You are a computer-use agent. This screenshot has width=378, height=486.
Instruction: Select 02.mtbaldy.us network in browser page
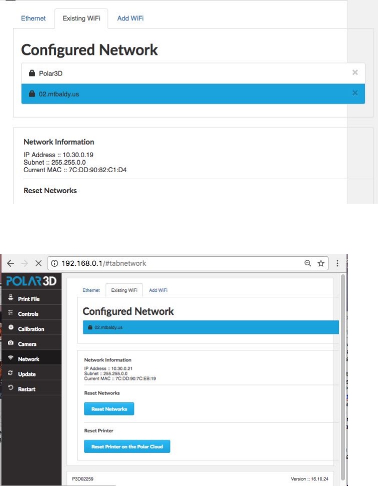coord(211,327)
